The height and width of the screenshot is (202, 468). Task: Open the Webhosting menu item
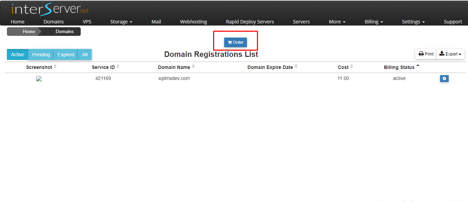193,21
